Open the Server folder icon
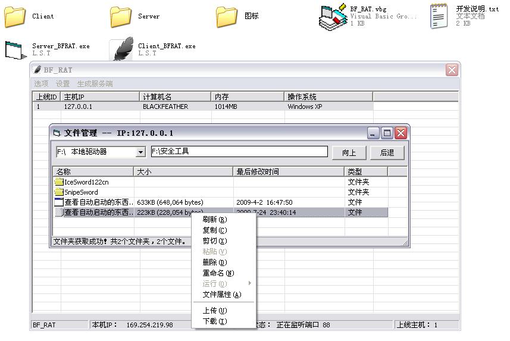Image resolution: width=510 pixels, height=341 pixels. pos(121,16)
